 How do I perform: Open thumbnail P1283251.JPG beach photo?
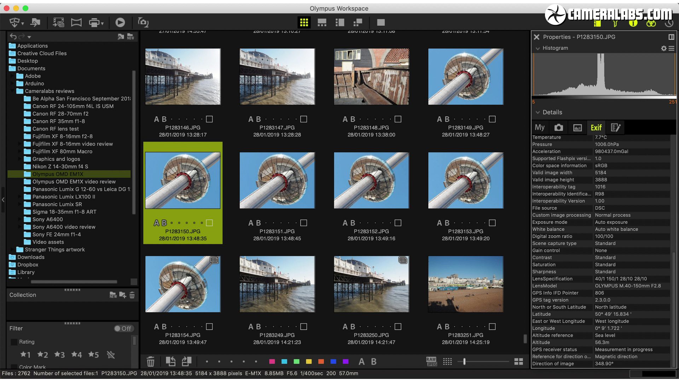click(x=465, y=284)
